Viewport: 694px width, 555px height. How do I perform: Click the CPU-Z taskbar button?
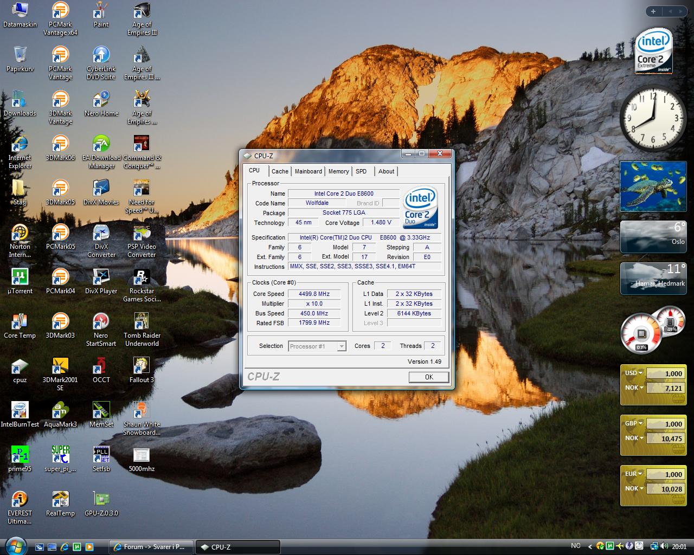(x=237, y=547)
